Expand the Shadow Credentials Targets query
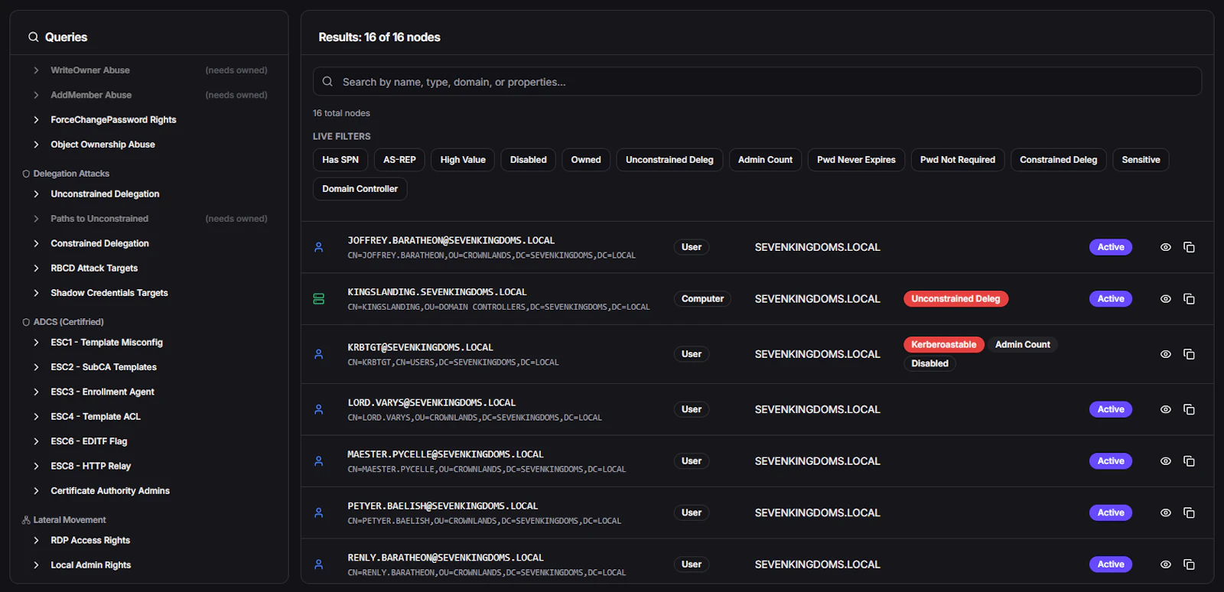This screenshot has width=1224, height=592. (36, 293)
